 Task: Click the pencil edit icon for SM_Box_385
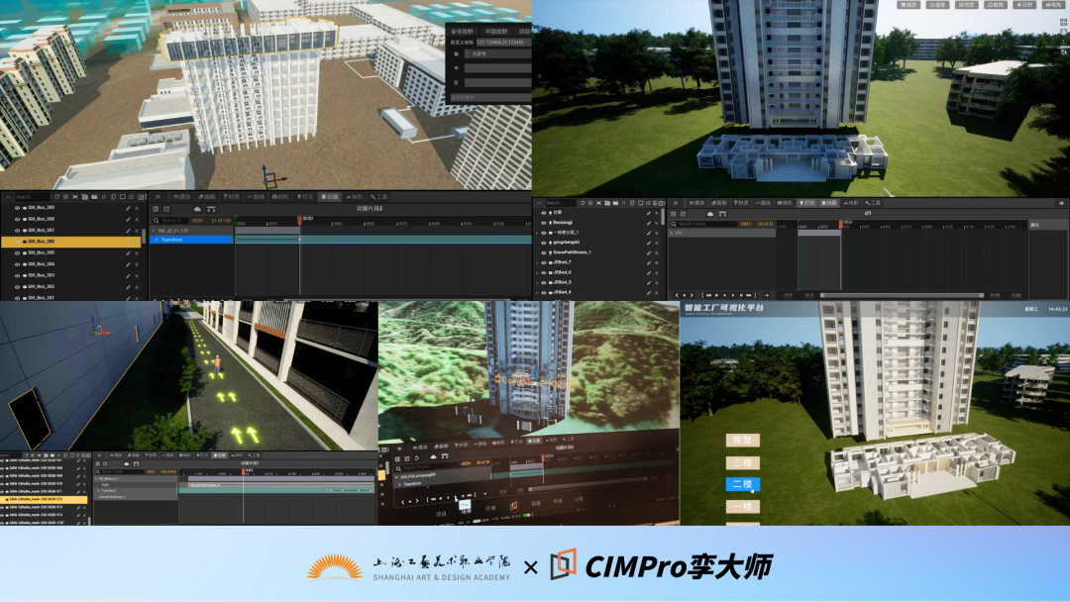click(128, 252)
